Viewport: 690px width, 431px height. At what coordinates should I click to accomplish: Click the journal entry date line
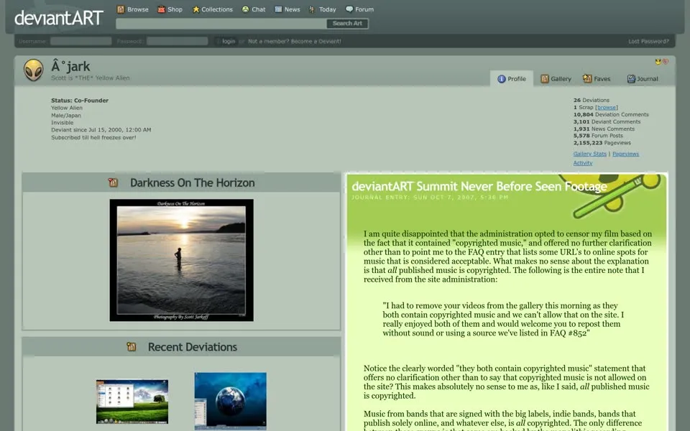[430, 197]
